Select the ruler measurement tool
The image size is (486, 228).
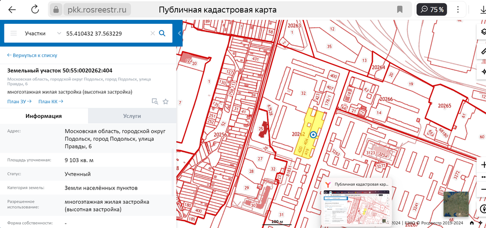tap(483, 51)
